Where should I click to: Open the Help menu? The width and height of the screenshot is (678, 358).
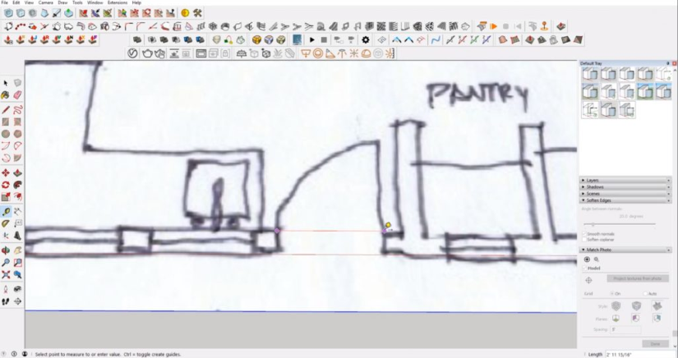(136, 2)
